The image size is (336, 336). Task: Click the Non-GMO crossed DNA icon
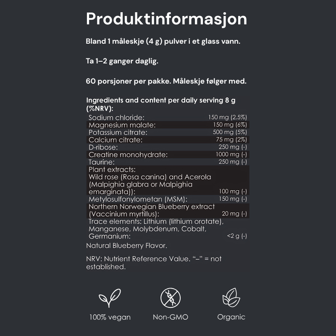[x=171, y=298]
